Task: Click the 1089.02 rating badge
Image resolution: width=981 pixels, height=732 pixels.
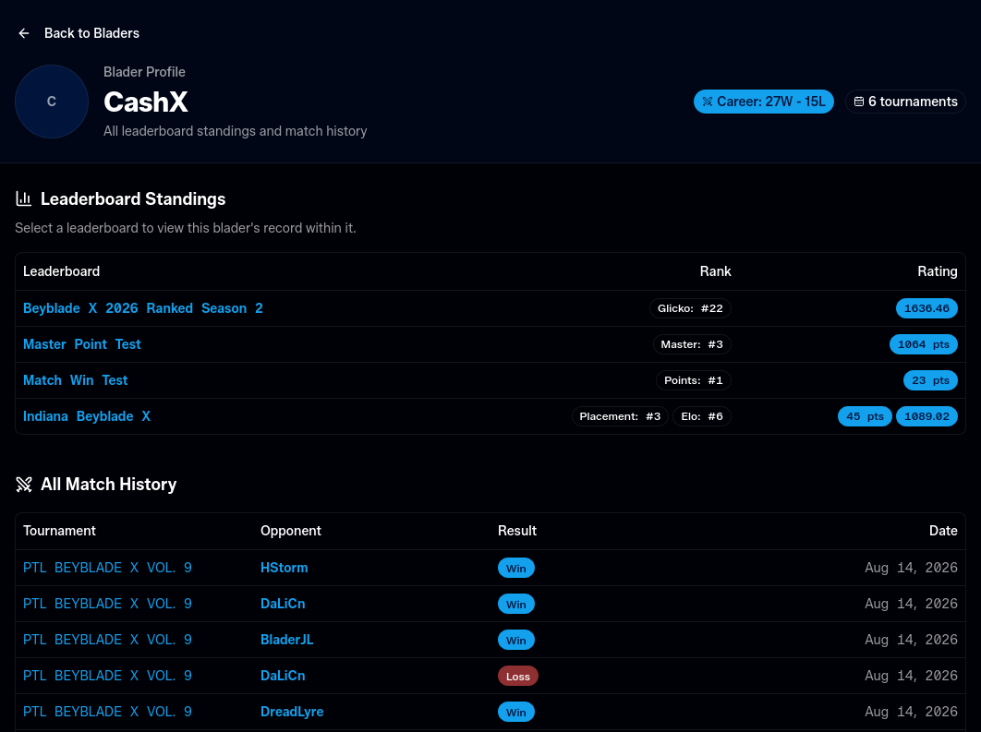Action: pos(926,416)
